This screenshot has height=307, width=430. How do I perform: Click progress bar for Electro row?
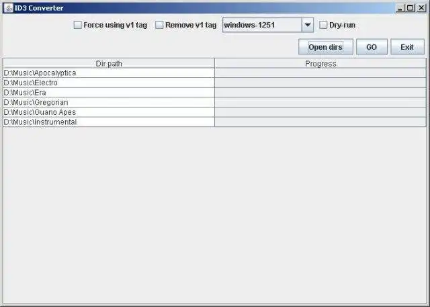pos(320,83)
